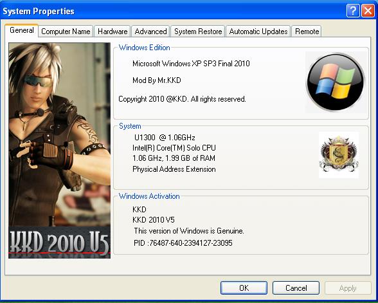The image size is (378, 303).
Task: Open the Remote tab
Action: click(x=307, y=32)
